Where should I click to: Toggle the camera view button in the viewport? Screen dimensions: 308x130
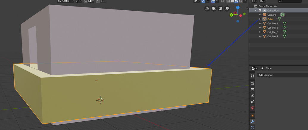214,8
